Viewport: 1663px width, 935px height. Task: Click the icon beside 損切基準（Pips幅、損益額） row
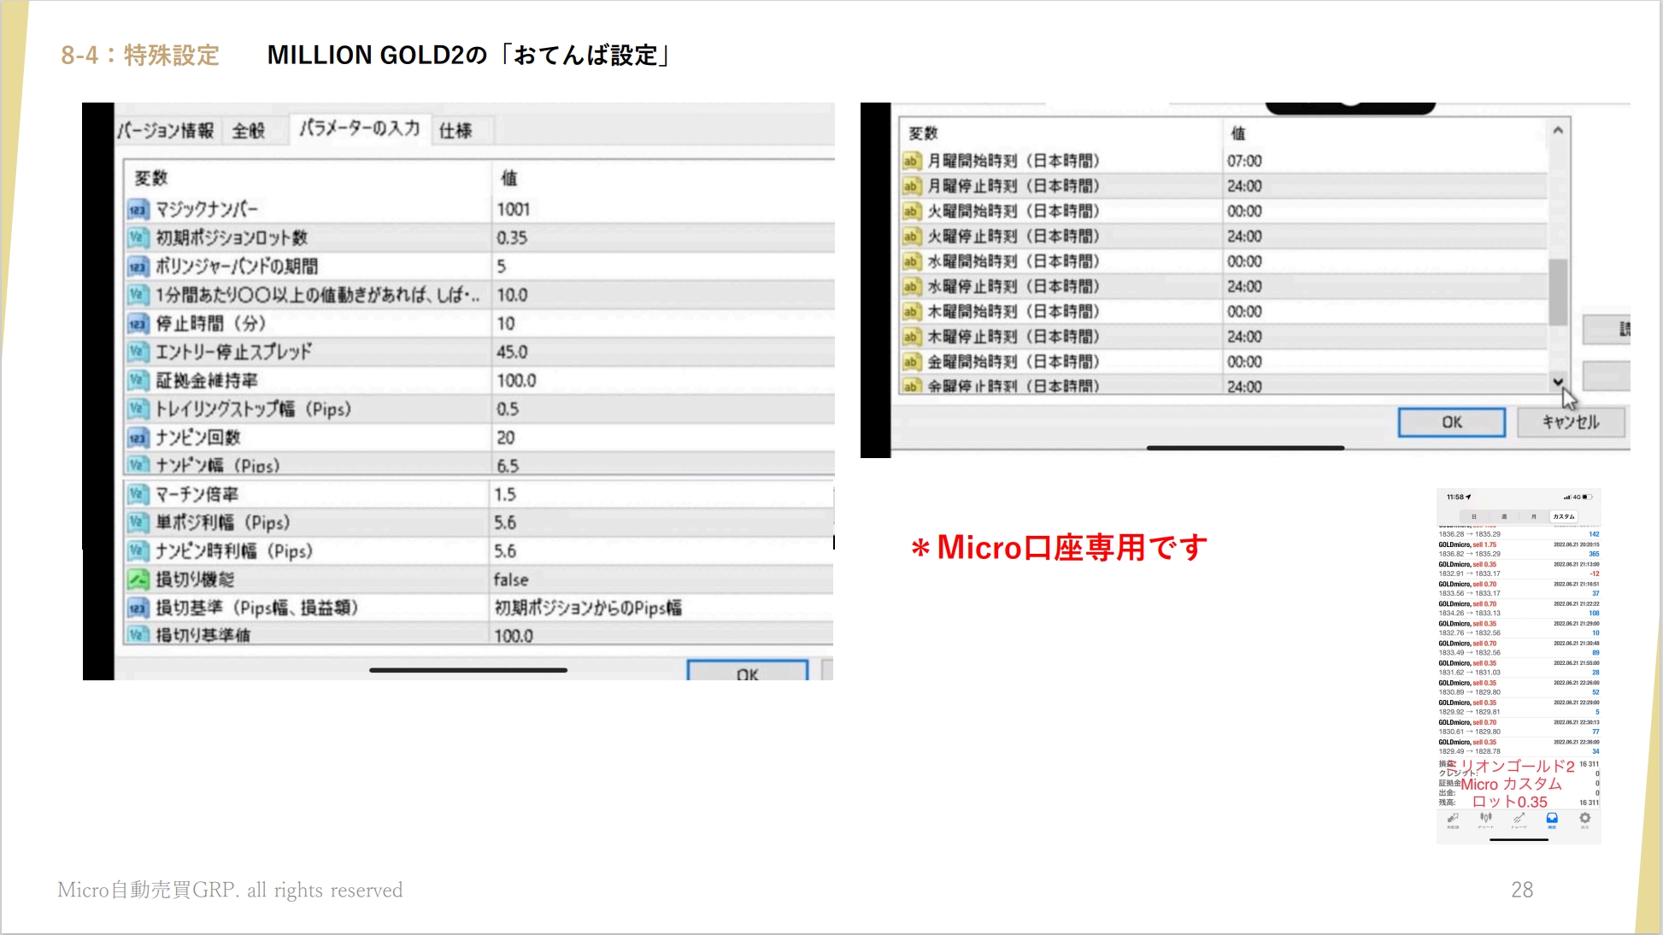138,608
